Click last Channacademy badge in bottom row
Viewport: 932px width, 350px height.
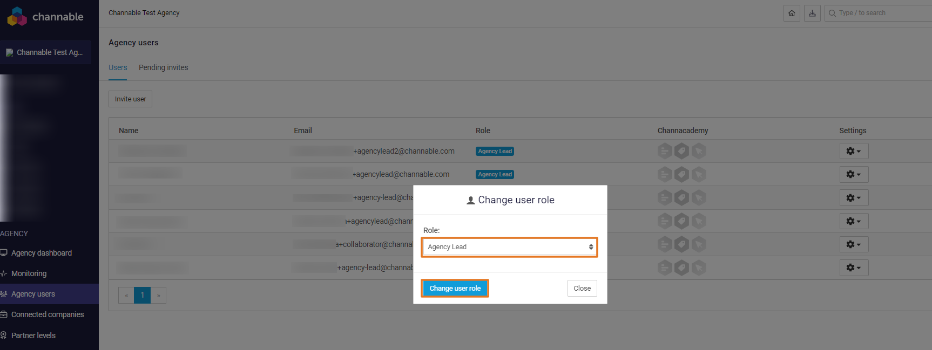point(699,267)
